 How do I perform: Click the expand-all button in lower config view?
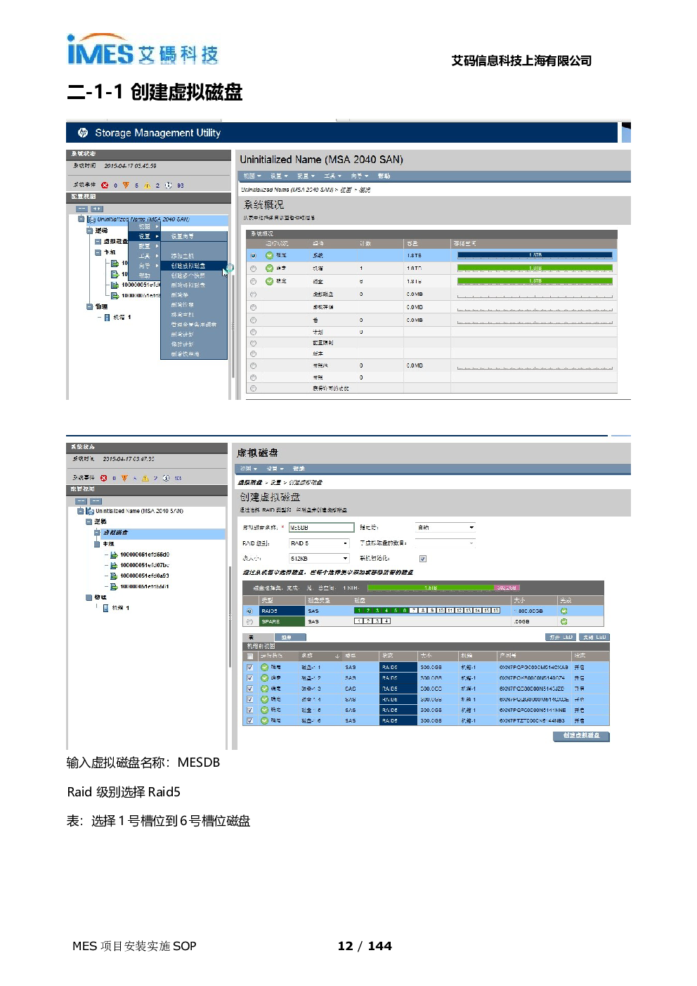point(96,501)
